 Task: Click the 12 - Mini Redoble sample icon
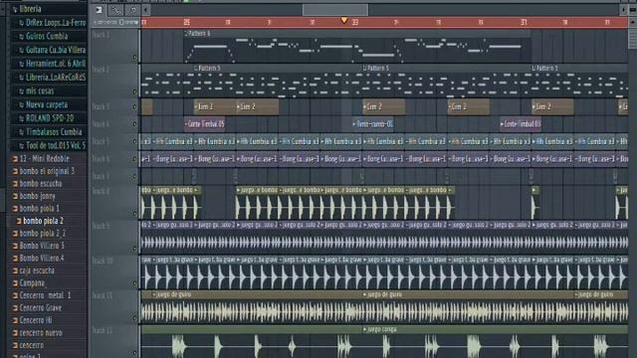15,159
